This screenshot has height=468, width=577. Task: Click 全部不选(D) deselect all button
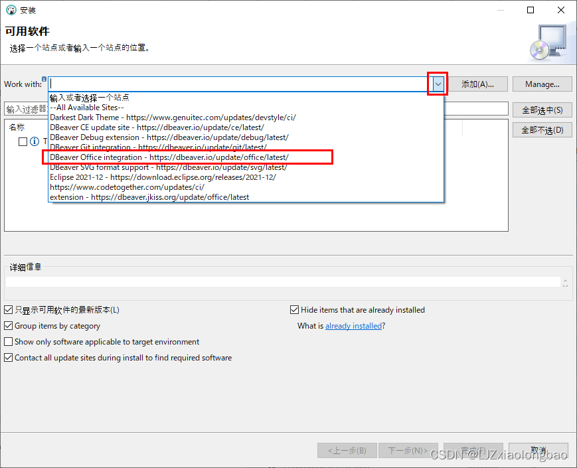tap(542, 130)
